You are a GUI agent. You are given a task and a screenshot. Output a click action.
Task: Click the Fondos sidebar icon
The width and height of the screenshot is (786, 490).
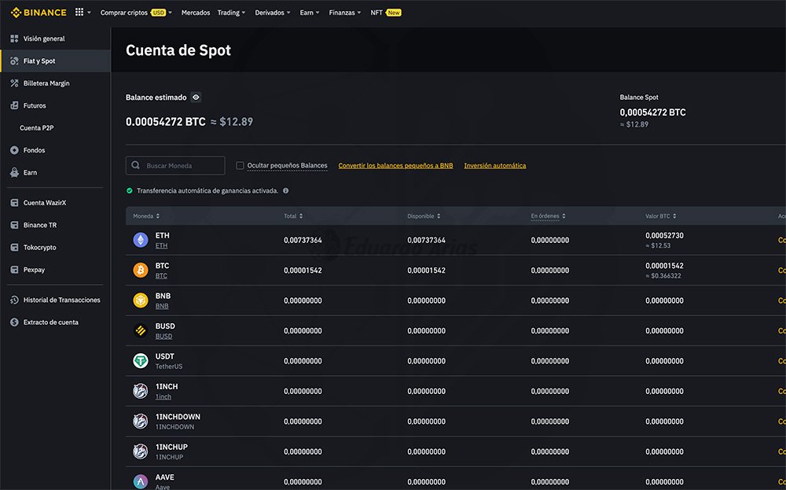(14, 150)
